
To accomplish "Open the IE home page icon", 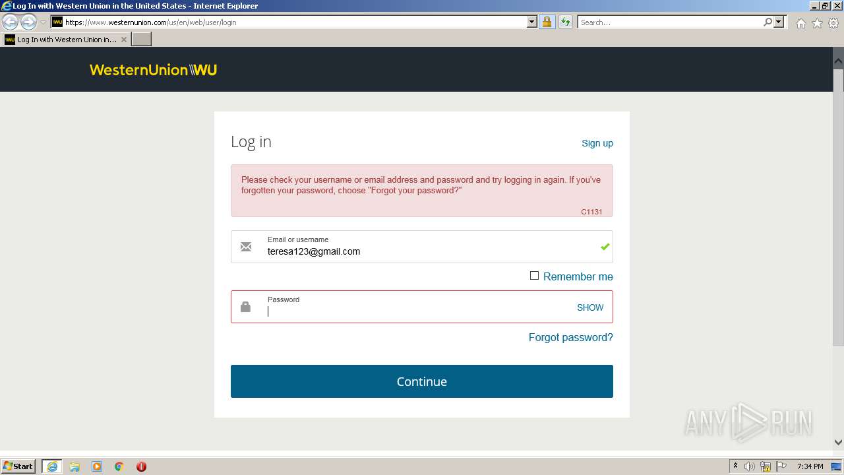I will [800, 23].
